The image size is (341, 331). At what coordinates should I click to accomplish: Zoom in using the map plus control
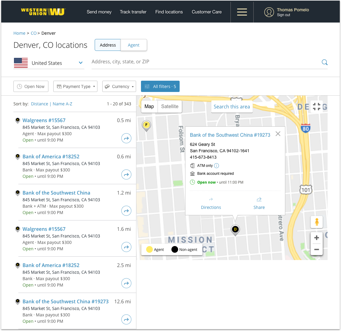317,238
